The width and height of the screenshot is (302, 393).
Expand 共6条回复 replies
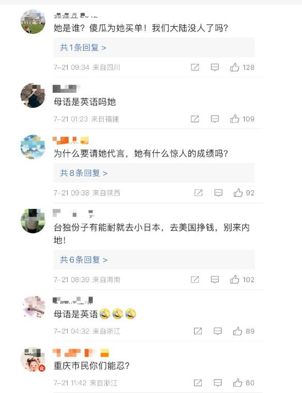(x=84, y=259)
